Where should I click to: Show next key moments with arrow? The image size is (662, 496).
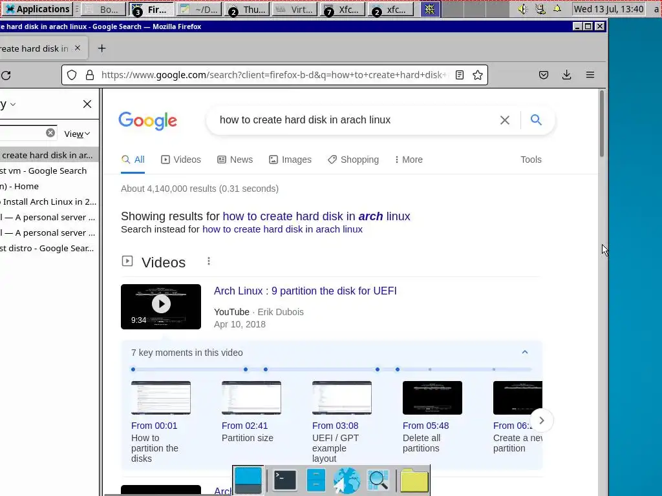click(542, 420)
